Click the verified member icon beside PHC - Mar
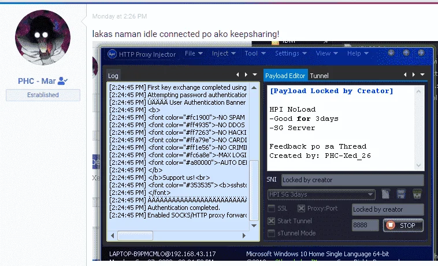The width and height of the screenshot is (438, 266). point(62,81)
